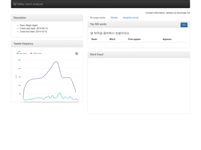This screenshot has width=201, height=150.
Task: Switch to the All range words tab
Action: 98,18
